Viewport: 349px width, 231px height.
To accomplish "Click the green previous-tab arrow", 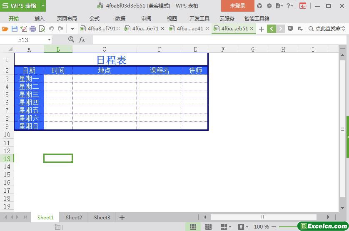I will coord(272,29).
